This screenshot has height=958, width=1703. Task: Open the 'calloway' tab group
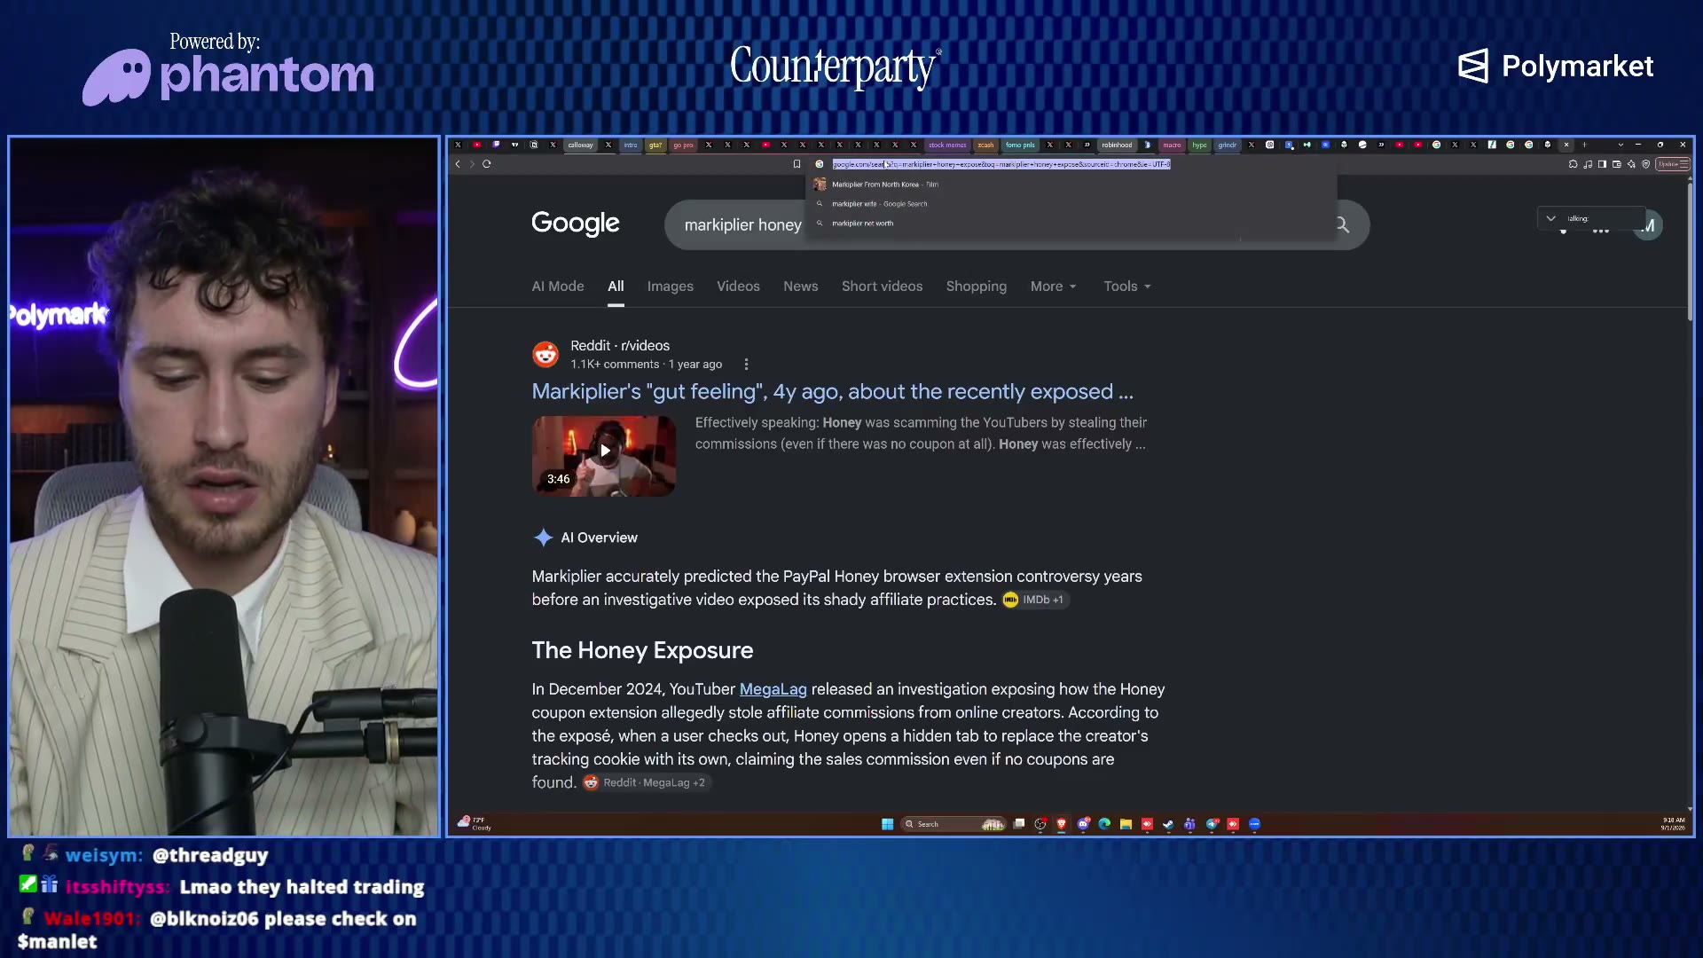[x=581, y=145]
